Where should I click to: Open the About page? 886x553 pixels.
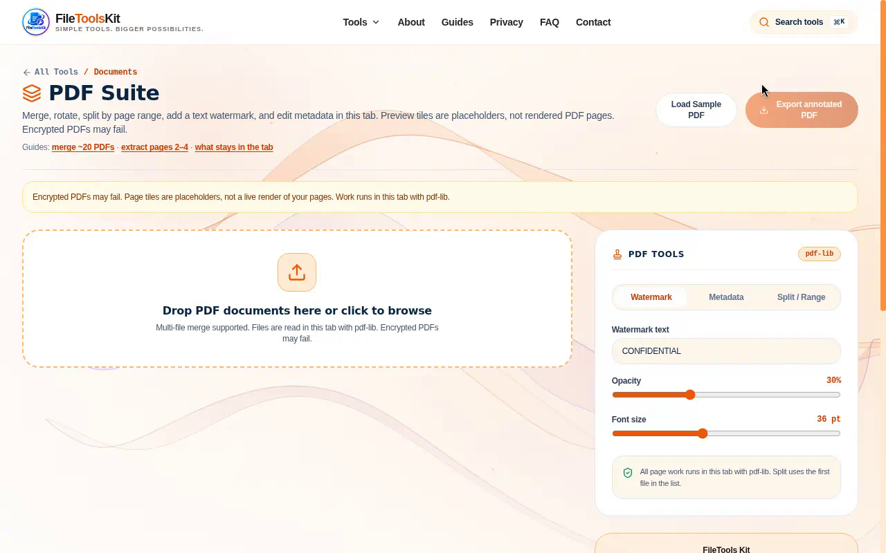[x=411, y=22]
